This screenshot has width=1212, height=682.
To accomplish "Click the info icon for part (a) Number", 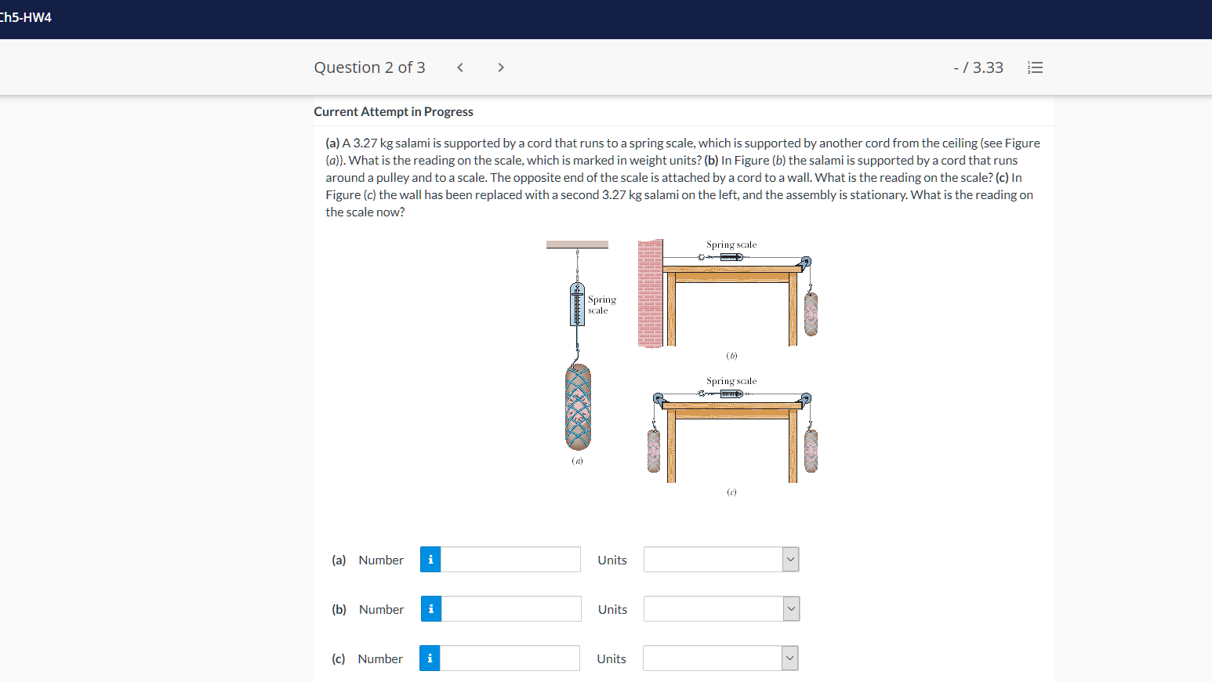I will point(430,559).
